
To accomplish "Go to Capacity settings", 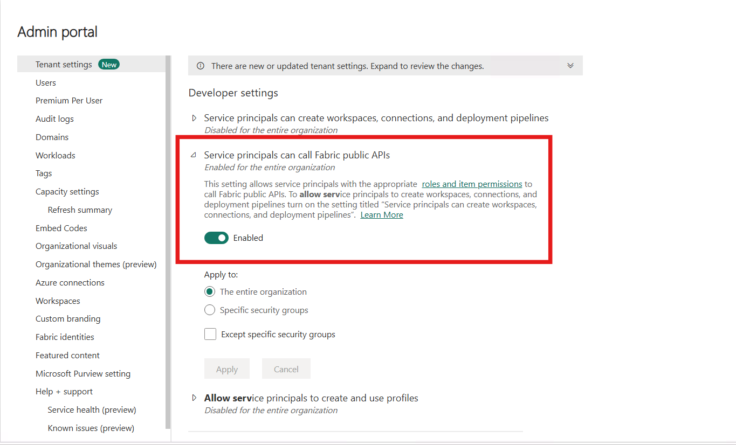I will (x=67, y=192).
